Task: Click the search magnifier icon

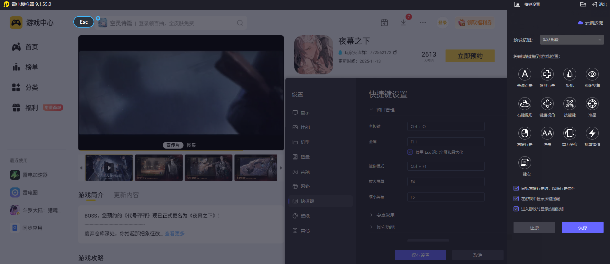Action: point(240,23)
